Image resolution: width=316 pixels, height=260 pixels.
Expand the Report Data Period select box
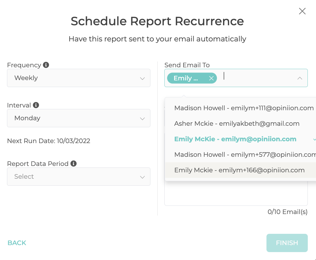79,177
